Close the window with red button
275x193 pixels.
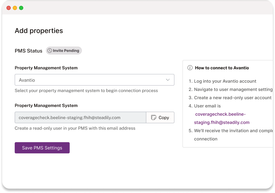tap(9, 8)
